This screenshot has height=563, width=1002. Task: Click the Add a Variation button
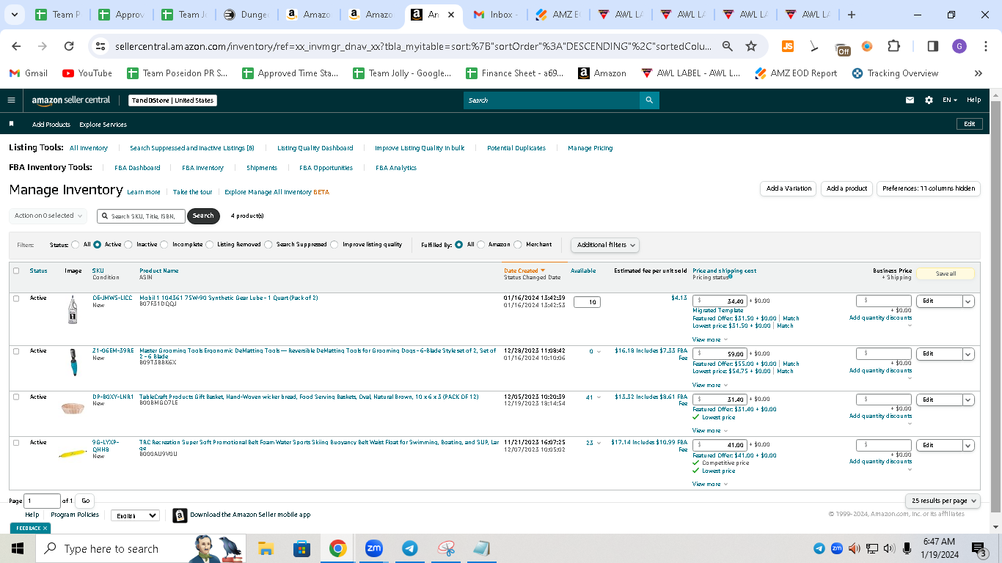coord(789,188)
